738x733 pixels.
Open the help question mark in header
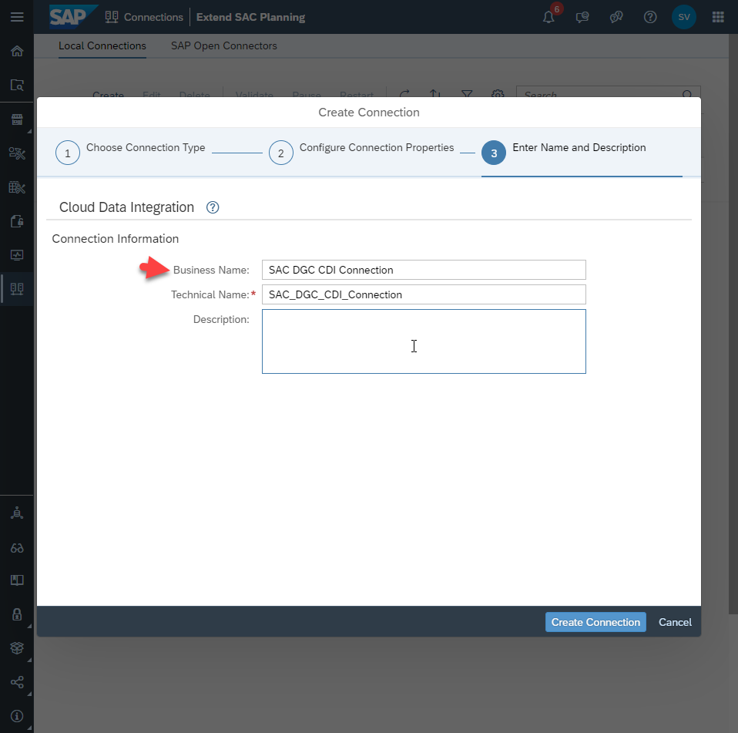coord(650,18)
